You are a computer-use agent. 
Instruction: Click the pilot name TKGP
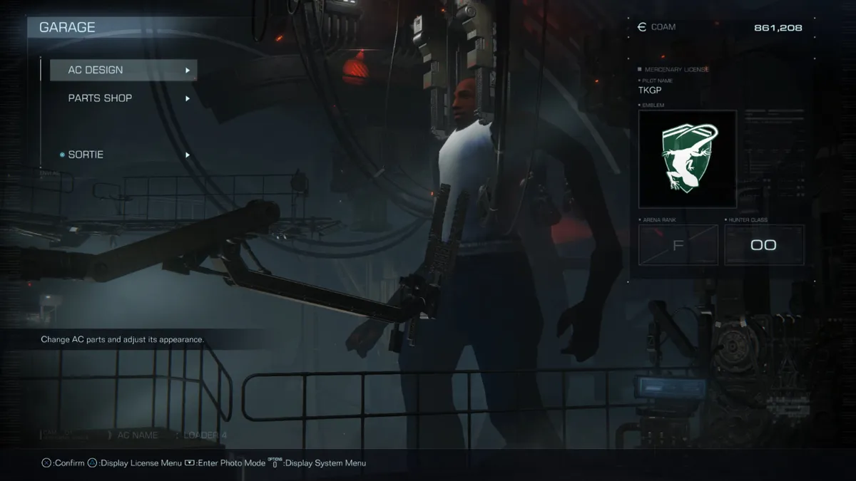pos(651,90)
